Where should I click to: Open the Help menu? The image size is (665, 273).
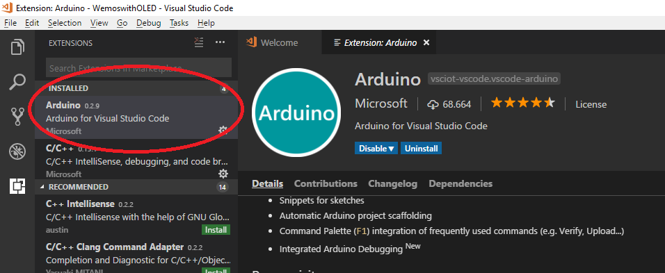coord(206,23)
